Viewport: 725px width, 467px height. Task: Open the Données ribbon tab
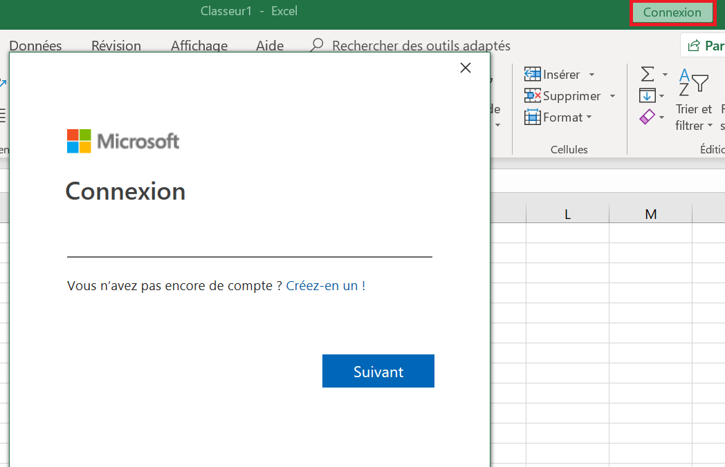[35, 46]
